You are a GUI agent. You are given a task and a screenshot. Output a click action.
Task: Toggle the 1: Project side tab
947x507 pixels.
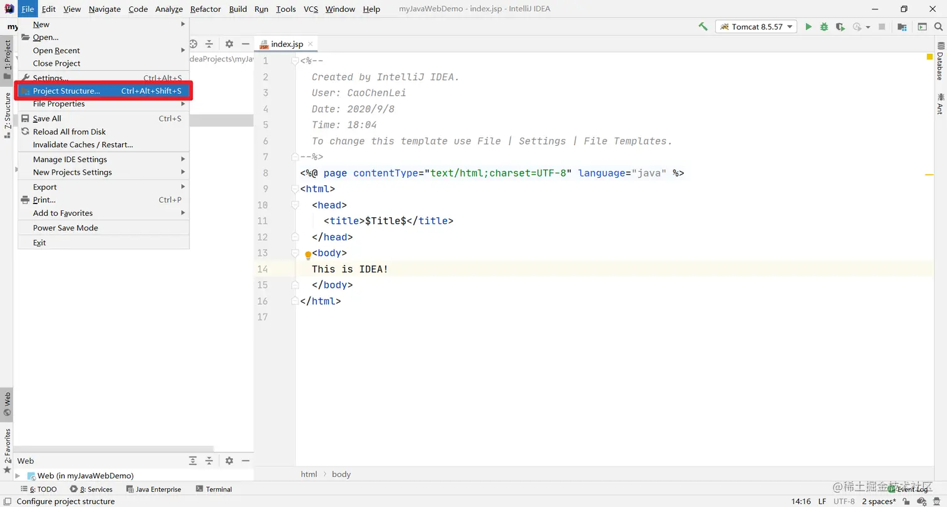pos(7,59)
